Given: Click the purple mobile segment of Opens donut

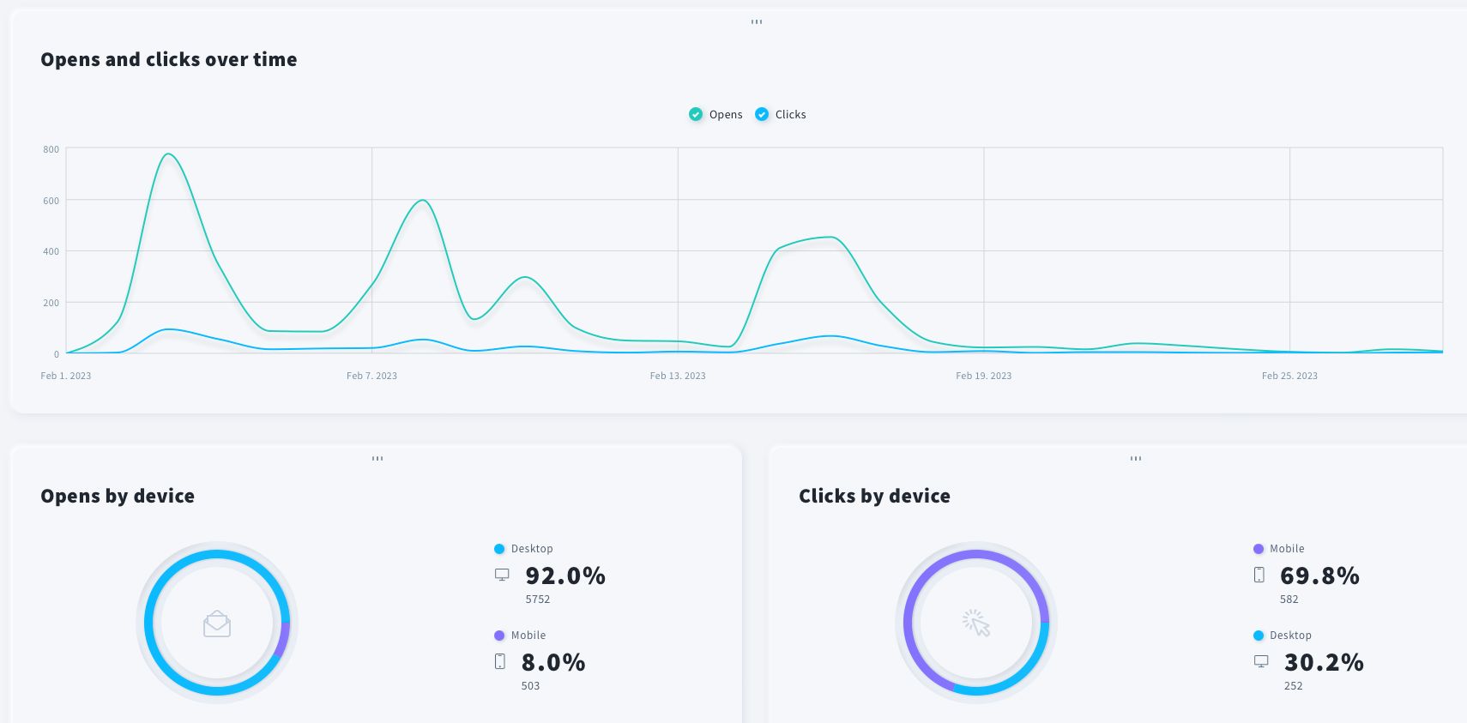Looking at the screenshot, I should 284,638.
